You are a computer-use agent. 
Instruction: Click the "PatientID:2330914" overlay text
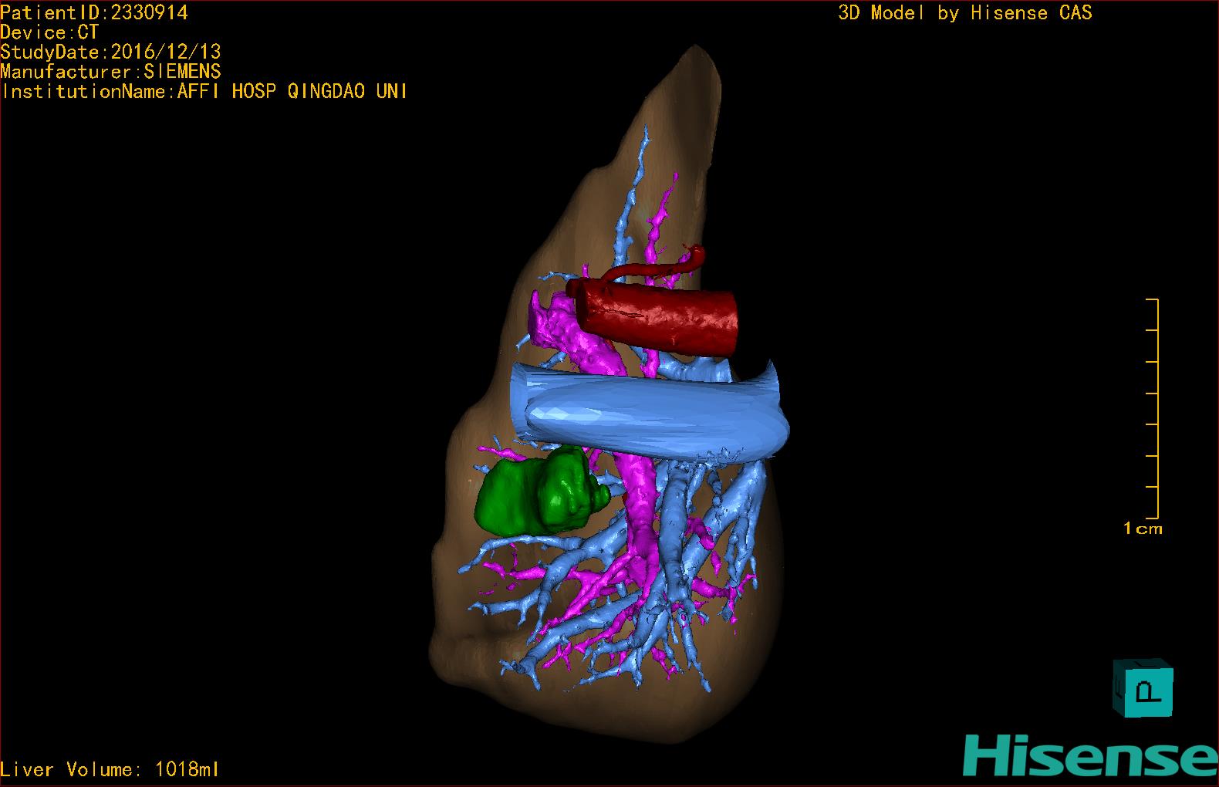pyautogui.click(x=94, y=12)
